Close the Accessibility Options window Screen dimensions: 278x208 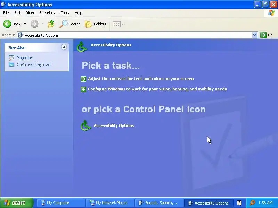pyautogui.click(x=273, y=5)
